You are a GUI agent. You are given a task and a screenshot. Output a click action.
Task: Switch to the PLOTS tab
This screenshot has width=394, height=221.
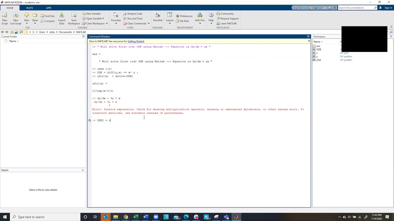tap(30, 8)
